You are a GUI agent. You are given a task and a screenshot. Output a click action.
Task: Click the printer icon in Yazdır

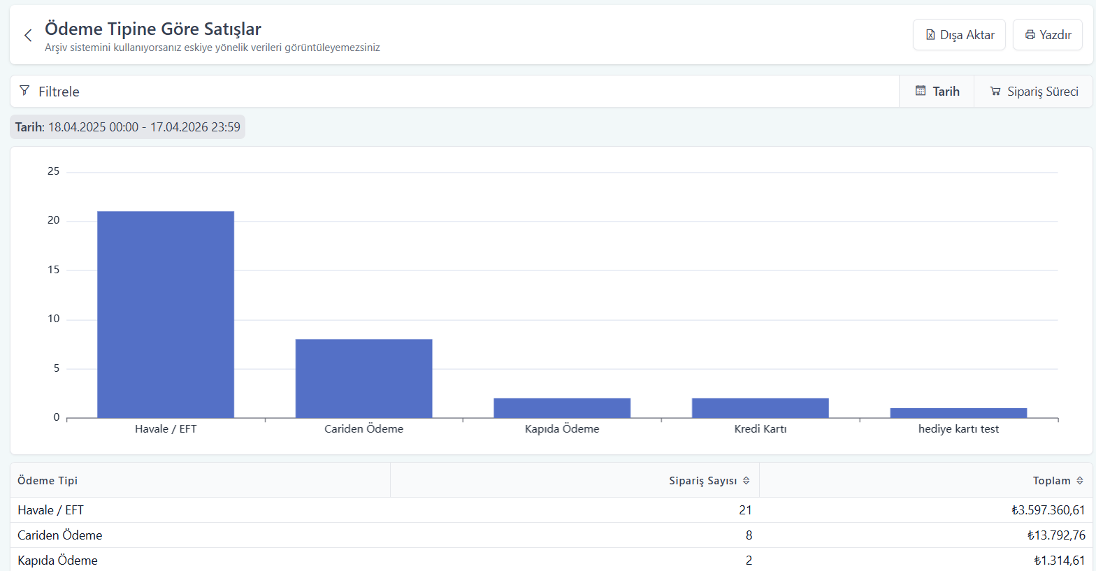coord(1030,35)
